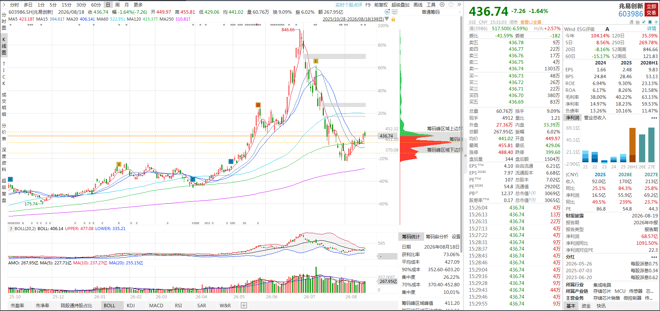Open the help question mark icon
Viewport: 660px width, 311px height.
click(451, 4)
